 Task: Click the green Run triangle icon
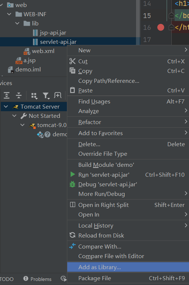click(x=73, y=174)
